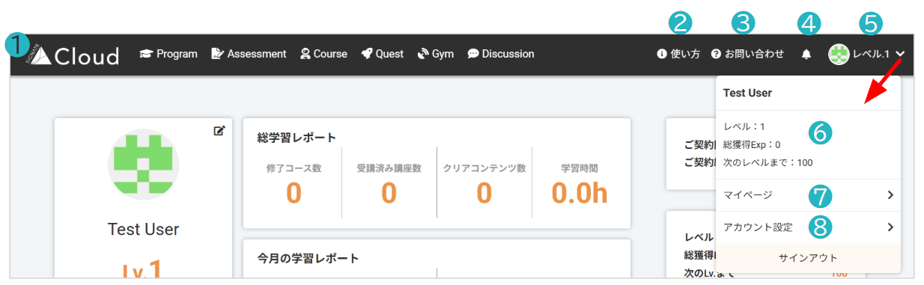The image size is (924, 285).
Task: Click the 受講済み講座数 label
Action: point(389,168)
